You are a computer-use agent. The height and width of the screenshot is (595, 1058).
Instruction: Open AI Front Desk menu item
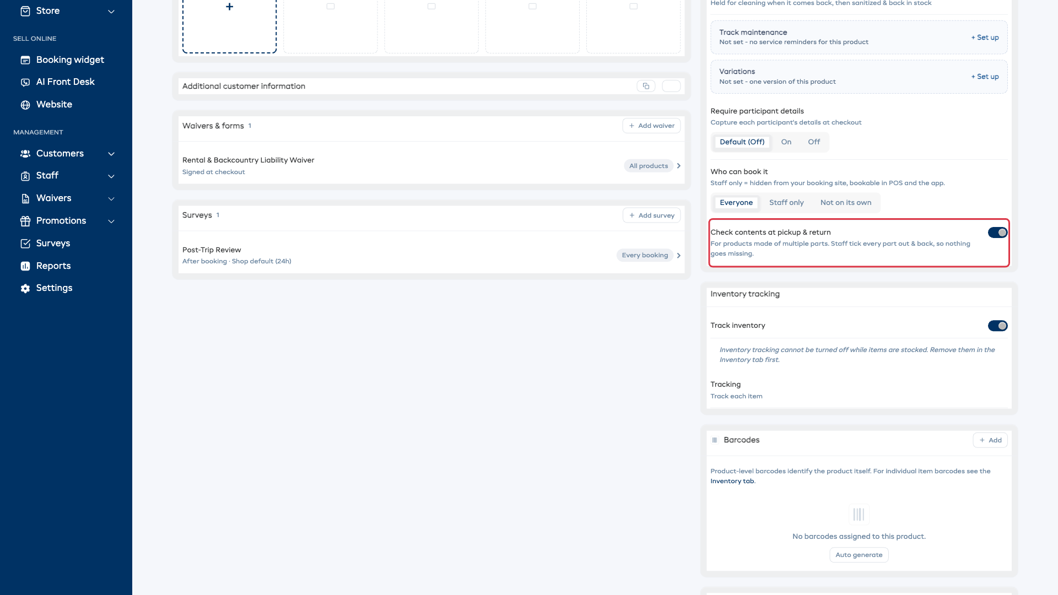66,82
